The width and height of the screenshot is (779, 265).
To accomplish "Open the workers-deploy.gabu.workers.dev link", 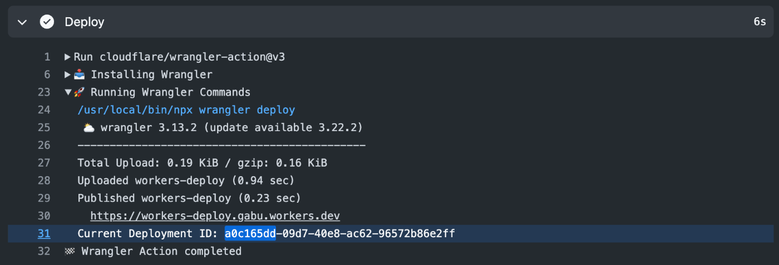I will coord(215,216).
